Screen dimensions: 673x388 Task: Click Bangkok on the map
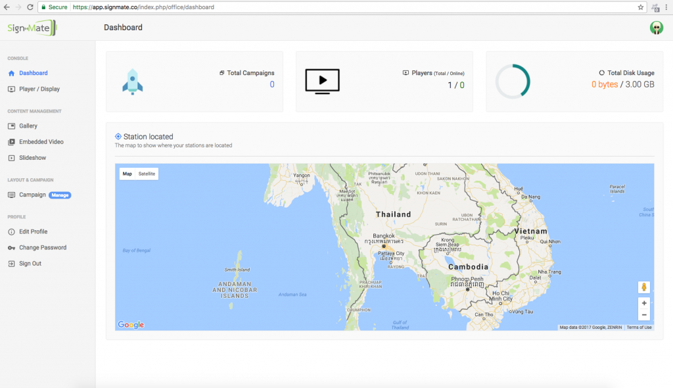click(x=383, y=236)
